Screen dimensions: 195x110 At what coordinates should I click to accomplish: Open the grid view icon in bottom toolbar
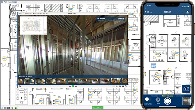pyautogui.click(x=5, y=108)
